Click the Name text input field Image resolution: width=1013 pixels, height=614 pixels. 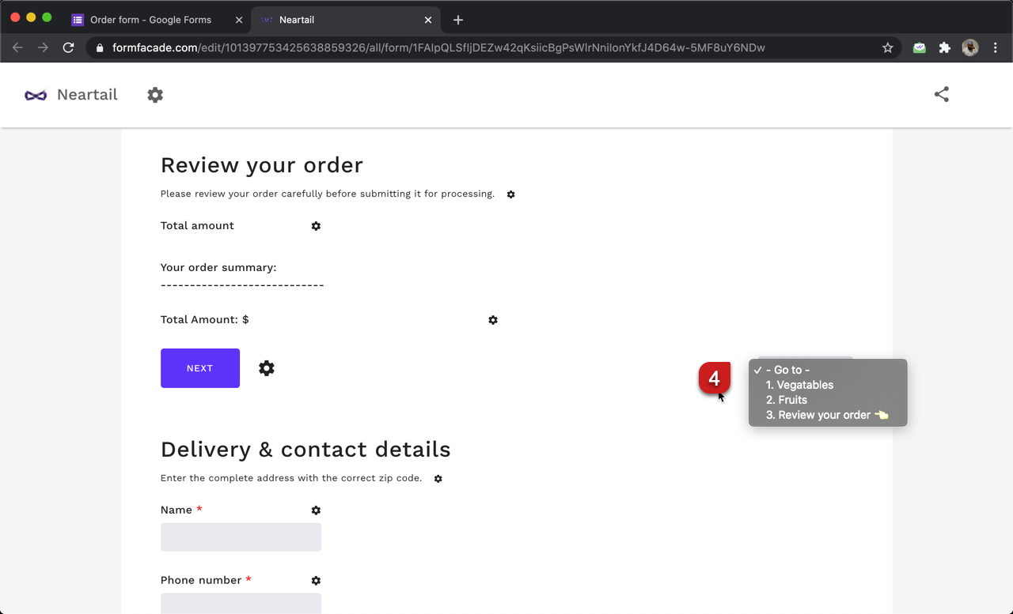coord(241,537)
